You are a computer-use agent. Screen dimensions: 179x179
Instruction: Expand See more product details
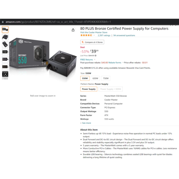coord(86,123)
